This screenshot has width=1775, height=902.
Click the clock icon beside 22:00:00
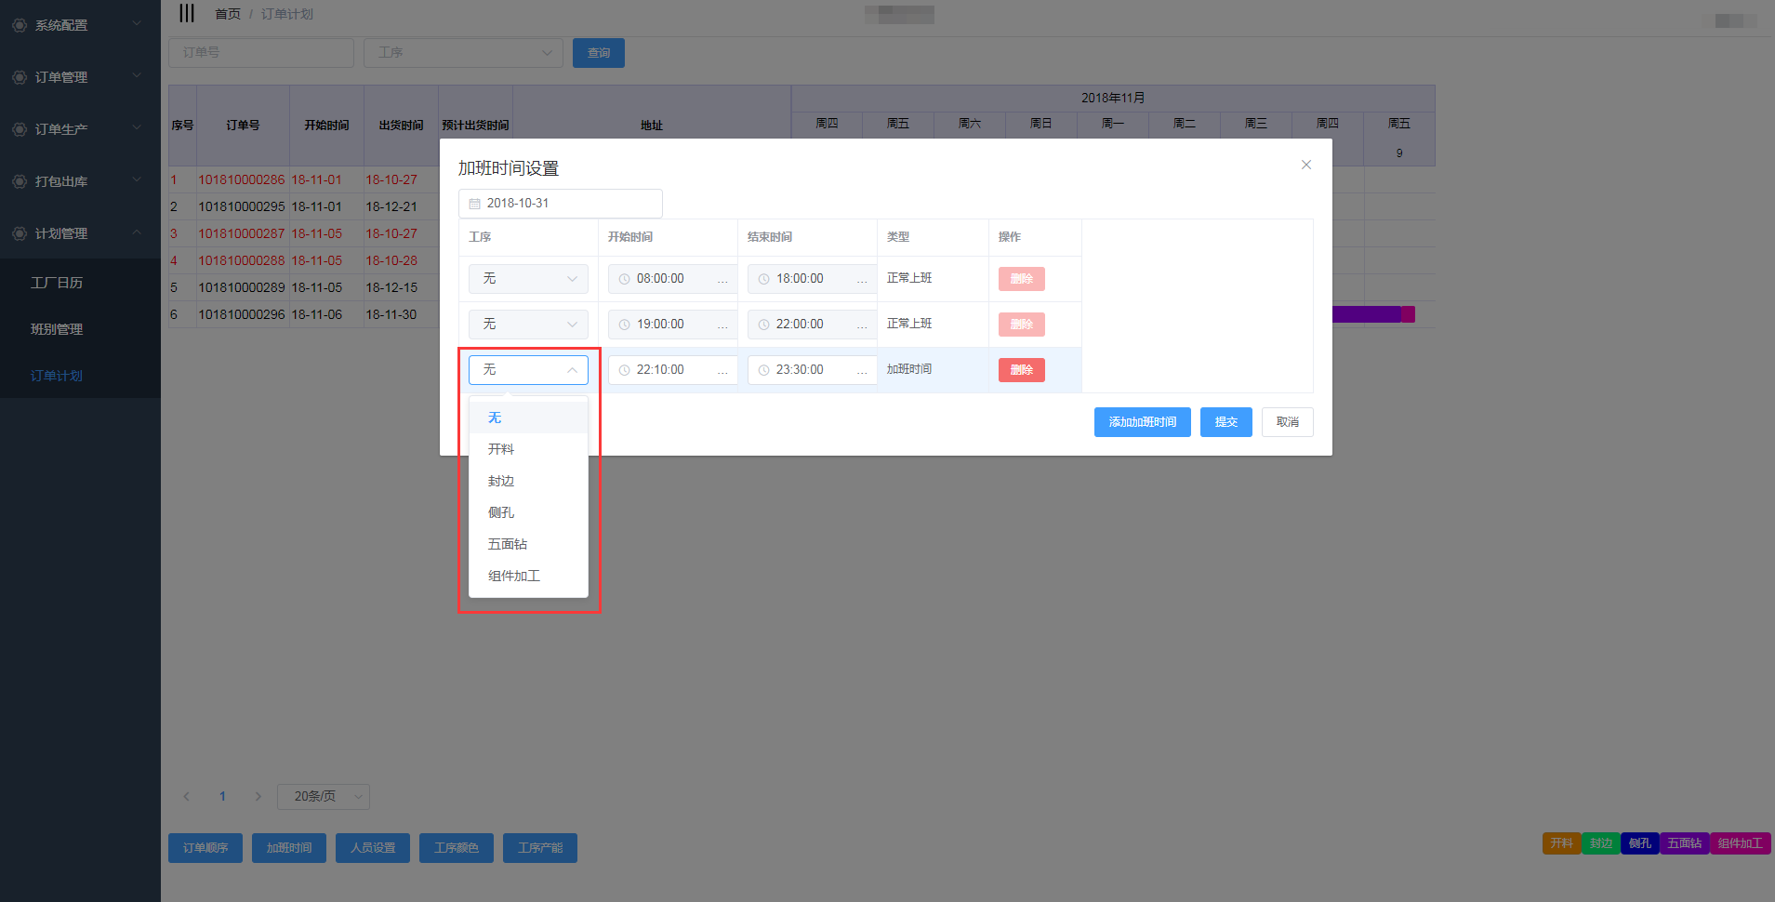point(763,325)
